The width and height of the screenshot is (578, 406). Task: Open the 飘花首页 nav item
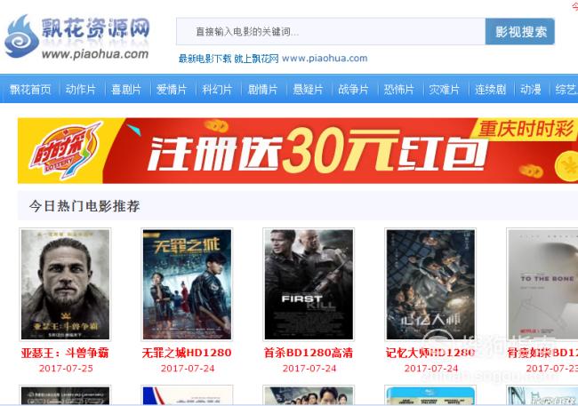click(x=30, y=89)
